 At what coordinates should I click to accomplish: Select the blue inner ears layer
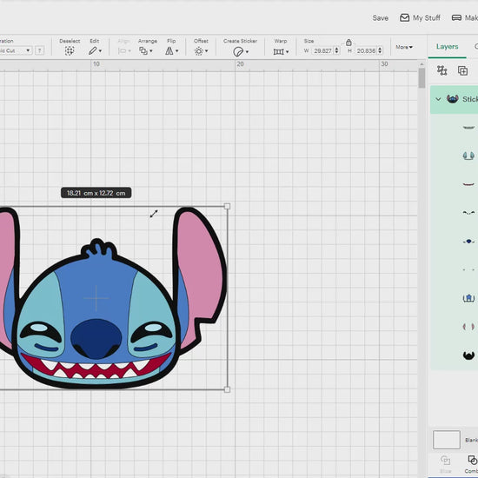coord(468,156)
